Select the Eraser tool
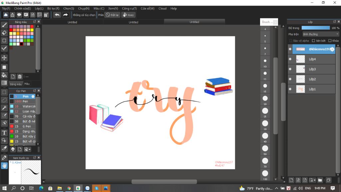This screenshot has height=192, width=341. [4, 33]
